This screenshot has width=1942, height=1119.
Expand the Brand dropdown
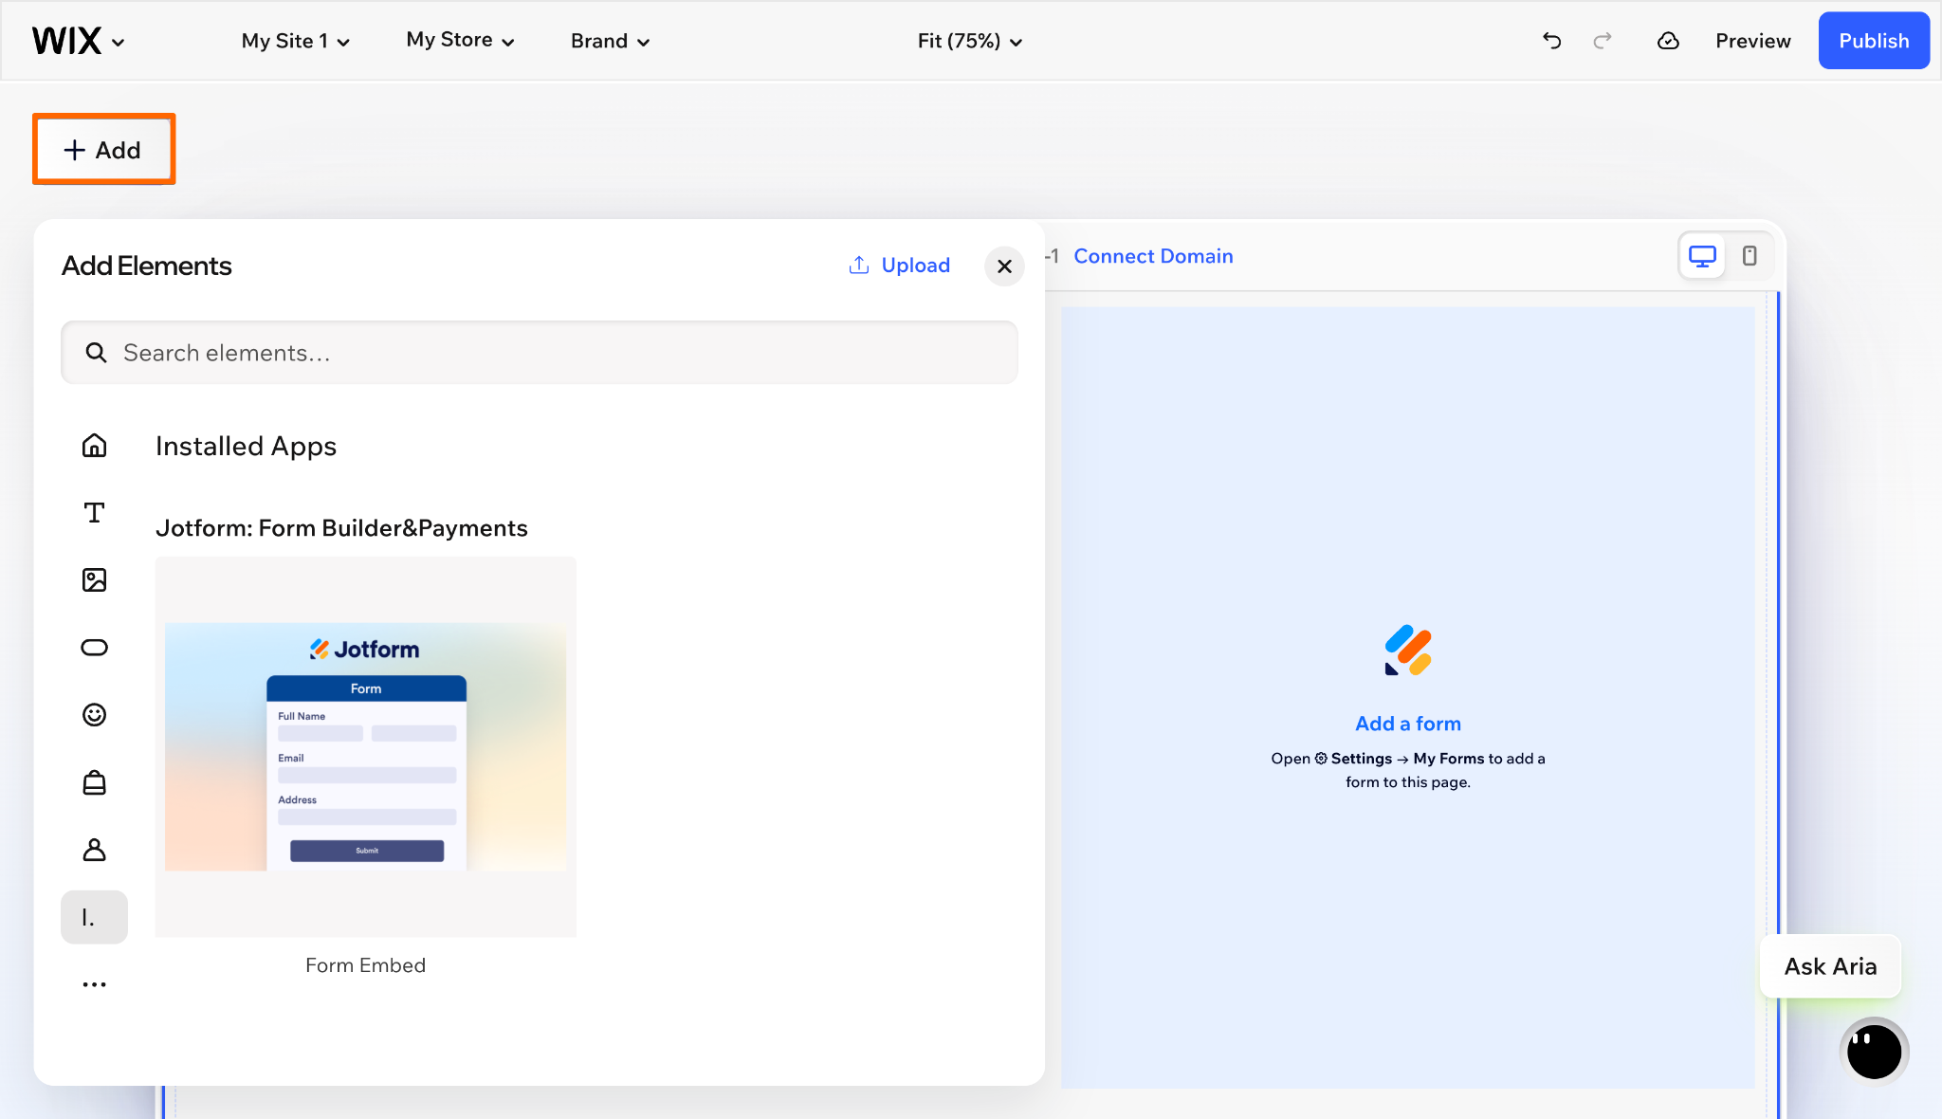click(610, 41)
